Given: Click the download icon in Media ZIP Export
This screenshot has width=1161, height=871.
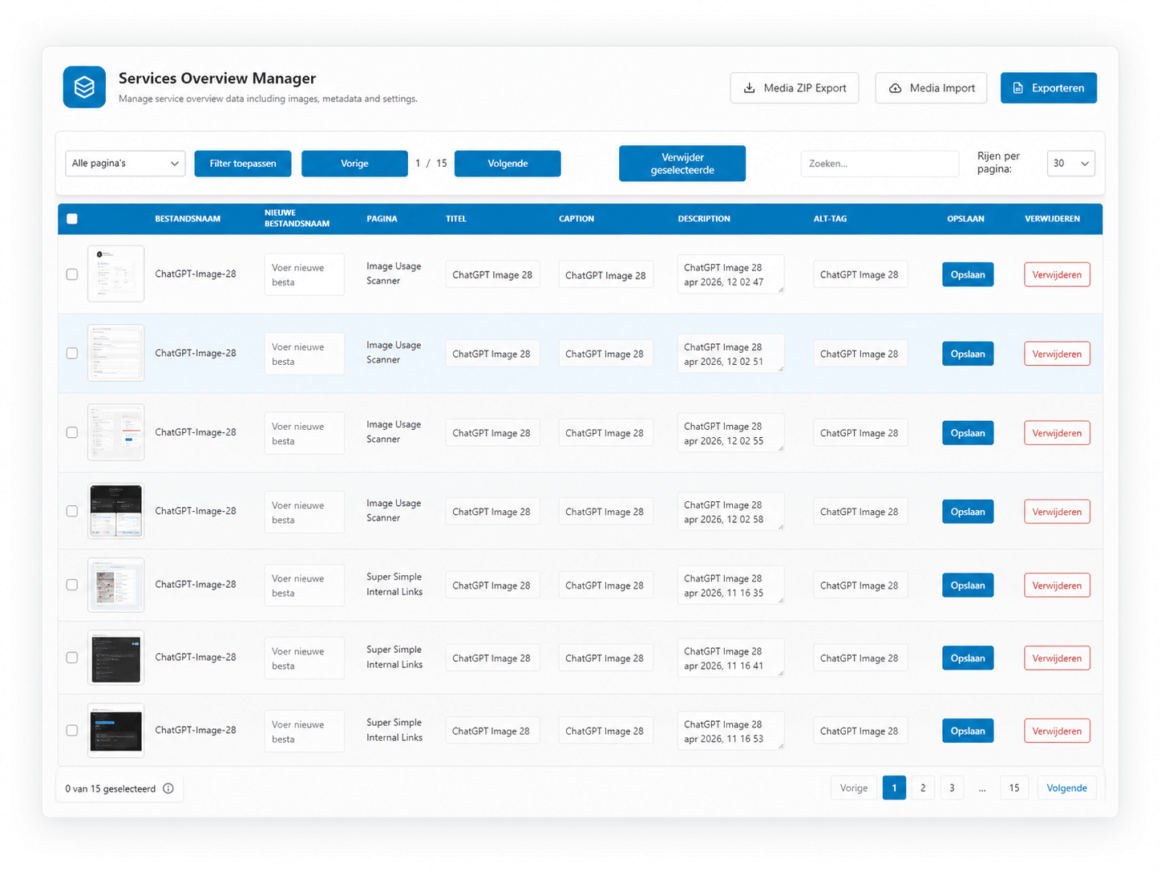Looking at the screenshot, I should click(749, 88).
